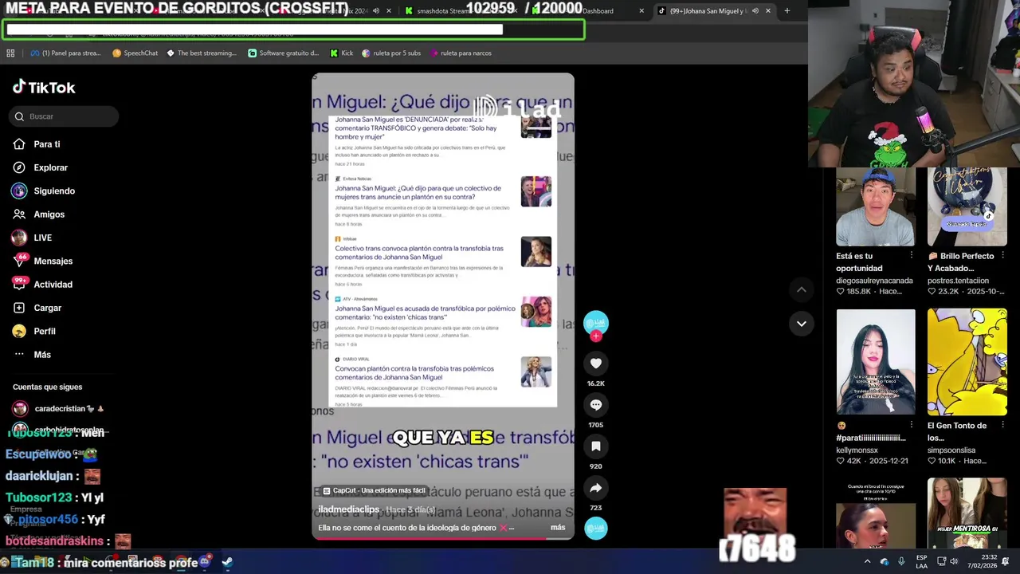The image size is (1020, 574).
Task: Open options for #parati video
Action: [x=912, y=426]
